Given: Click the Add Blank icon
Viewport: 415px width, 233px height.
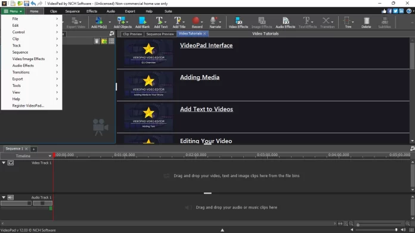Looking at the screenshot, I should point(143,23).
